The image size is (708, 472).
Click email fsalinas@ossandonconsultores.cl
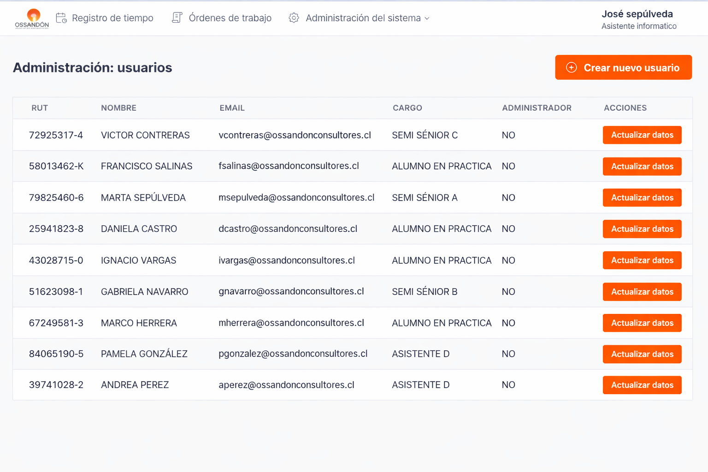pyautogui.click(x=289, y=166)
